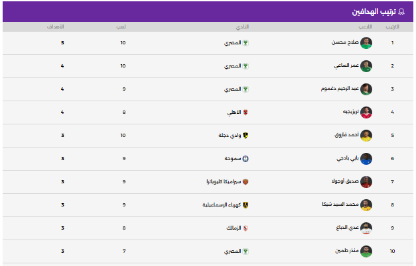Click the كهرباء الإسماعيلية club logo
This screenshot has height=266, width=416.
click(246, 205)
